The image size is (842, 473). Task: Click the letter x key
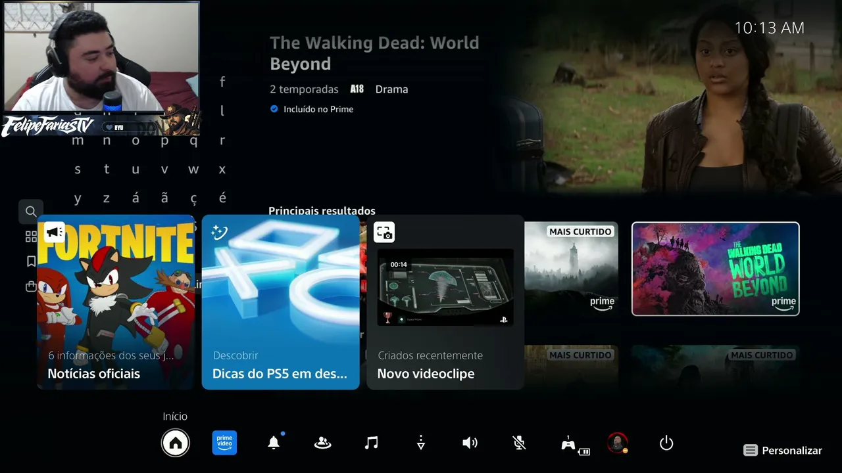[222, 169]
